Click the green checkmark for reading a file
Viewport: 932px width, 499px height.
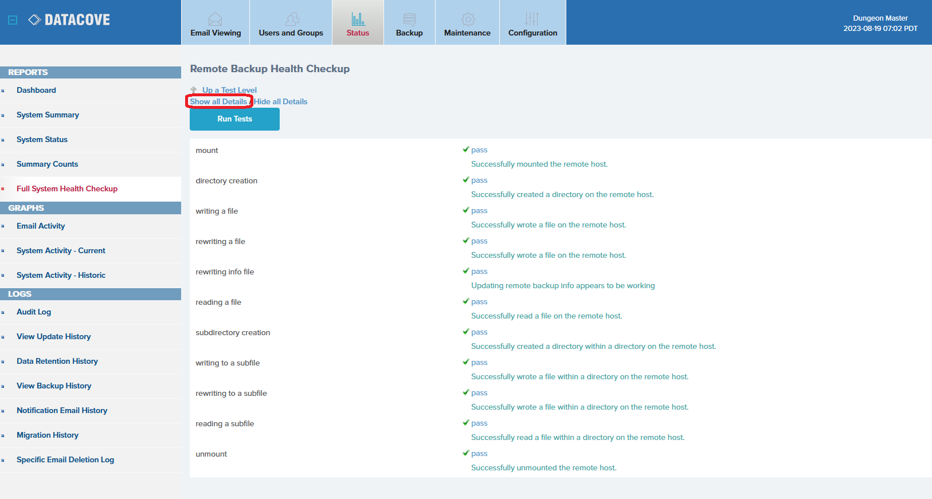[x=466, y=301]
